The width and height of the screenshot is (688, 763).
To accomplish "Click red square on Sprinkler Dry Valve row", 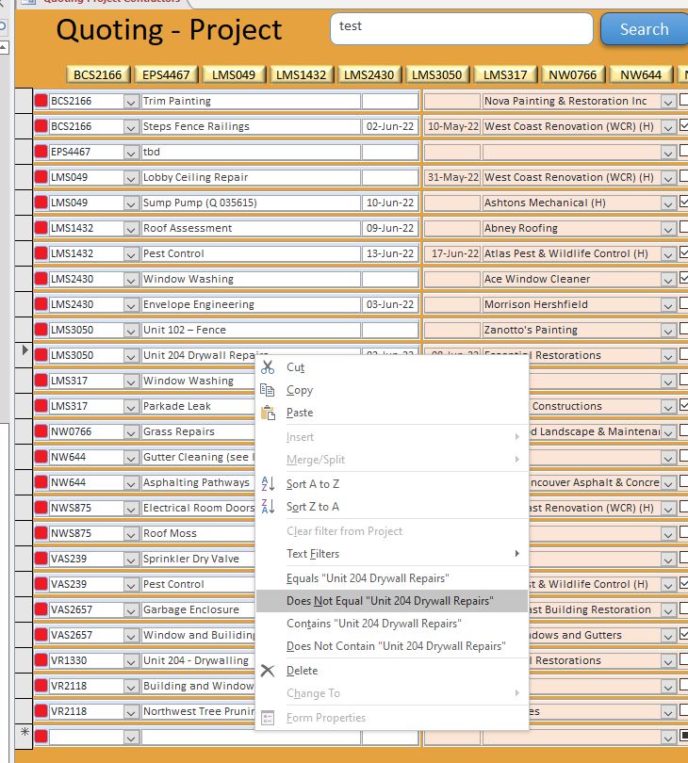I will tap(41, 559).
